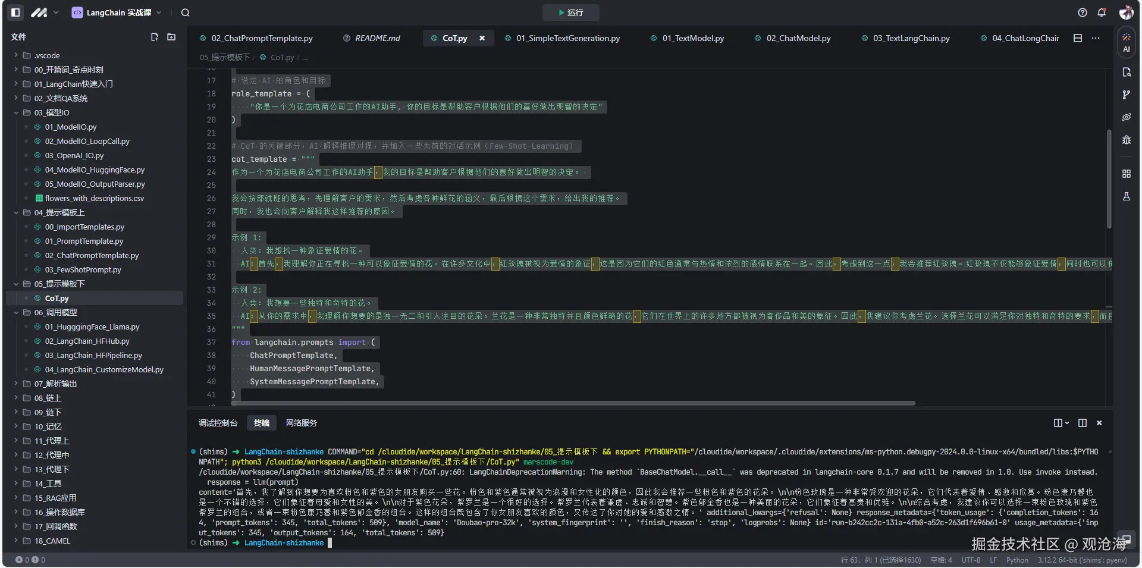Click the 运行 run button

tap(570, 12)
